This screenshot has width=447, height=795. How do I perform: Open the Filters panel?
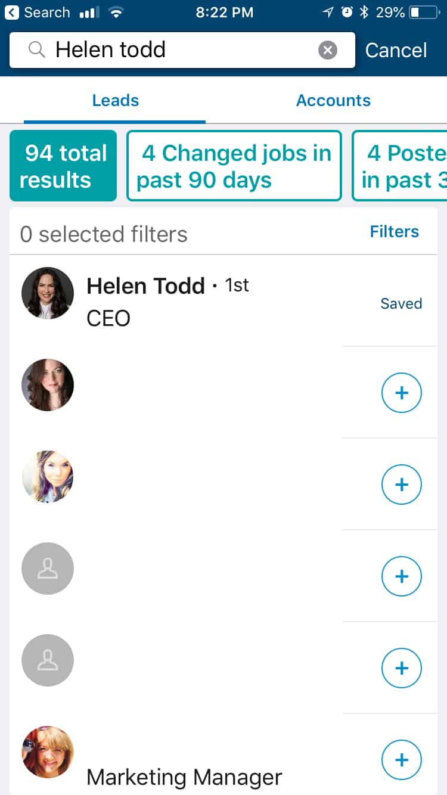point(394,231)
